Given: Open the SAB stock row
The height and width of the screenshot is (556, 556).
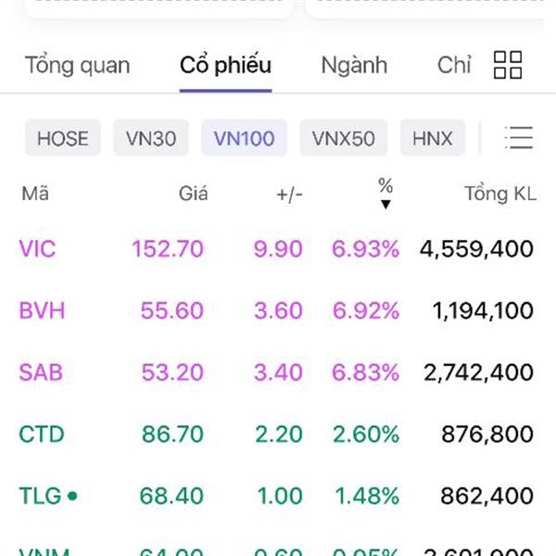Looking at the screenshot, I should coord(41,373).
